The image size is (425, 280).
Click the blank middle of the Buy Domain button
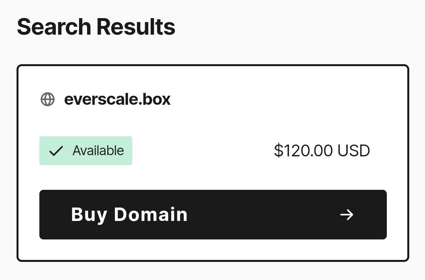pos(260,215)
